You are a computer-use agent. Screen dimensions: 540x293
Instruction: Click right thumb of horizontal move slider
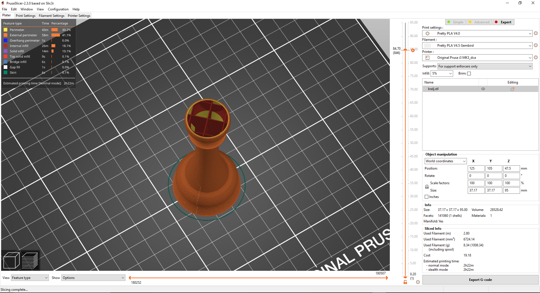pos(387,278)
